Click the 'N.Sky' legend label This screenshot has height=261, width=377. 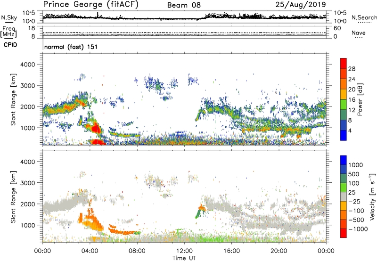(9, 17)
